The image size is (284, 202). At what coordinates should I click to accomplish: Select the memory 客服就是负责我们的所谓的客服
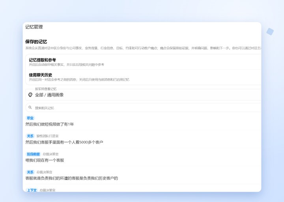(x=71, y=178)
